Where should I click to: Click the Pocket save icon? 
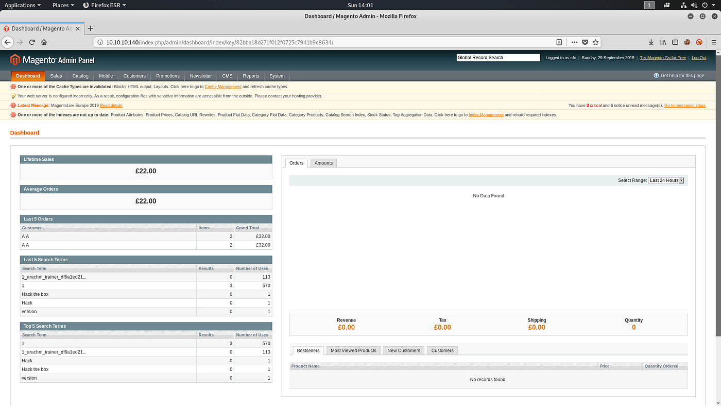(585, 42)
